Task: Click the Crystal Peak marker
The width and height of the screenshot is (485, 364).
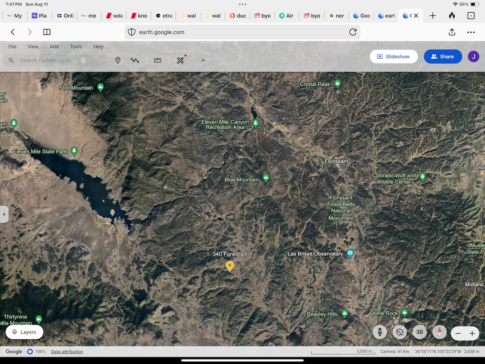Action: 337,84
